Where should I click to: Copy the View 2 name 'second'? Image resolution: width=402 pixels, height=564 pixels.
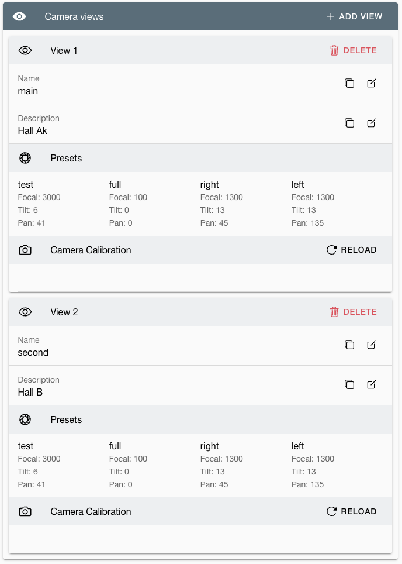click(x=349, y=345)
